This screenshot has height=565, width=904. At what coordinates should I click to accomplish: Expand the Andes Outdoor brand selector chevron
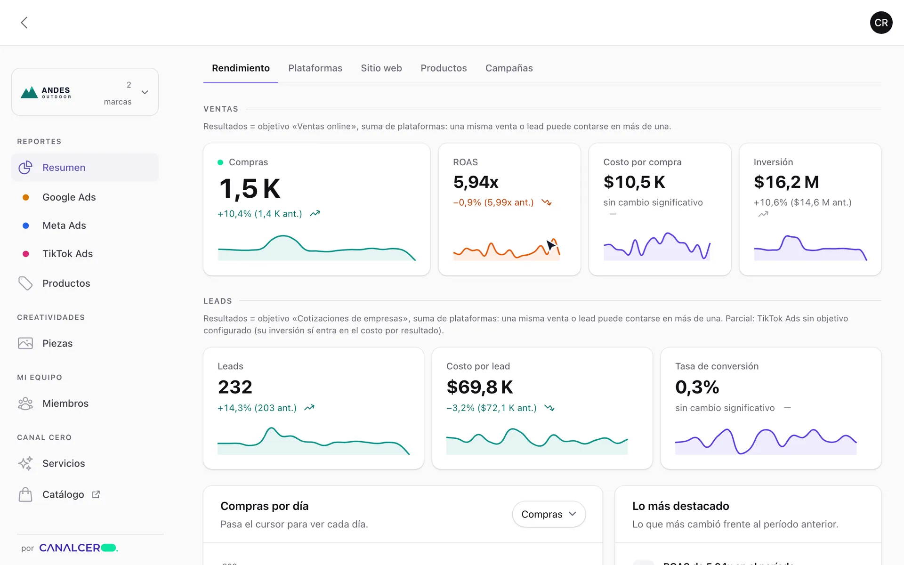pos(145,92)
